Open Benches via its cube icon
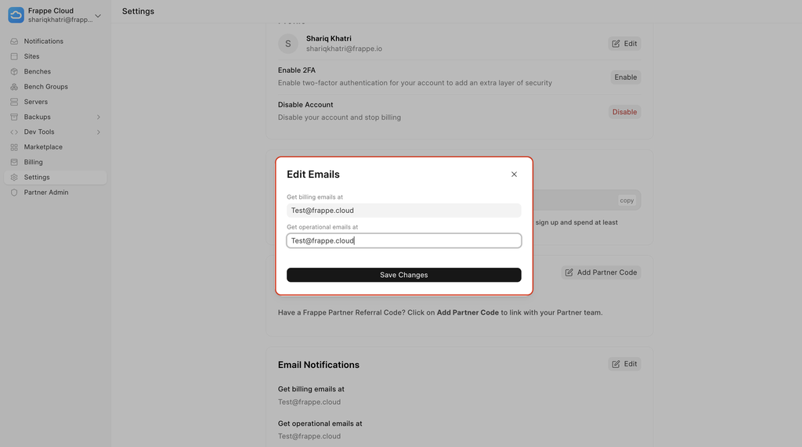 pyautogui.click(x=14, y=71)
